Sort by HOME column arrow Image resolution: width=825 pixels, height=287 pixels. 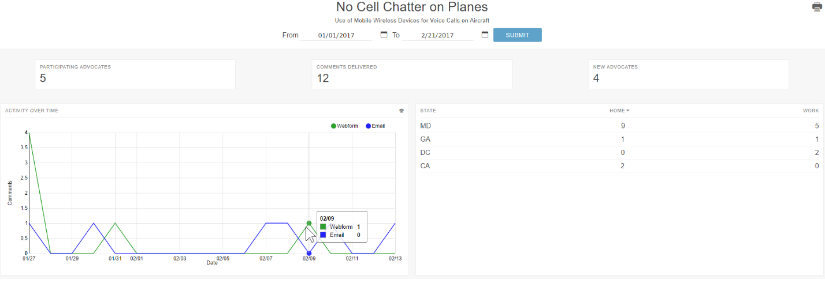pyautogui.click(x=628, y=111)
